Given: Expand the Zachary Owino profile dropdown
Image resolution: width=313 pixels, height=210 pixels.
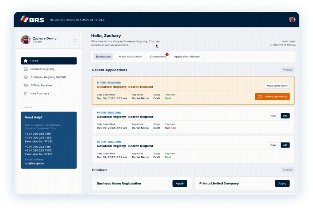Looking at the screenshot, I should [x=75, y=40].
